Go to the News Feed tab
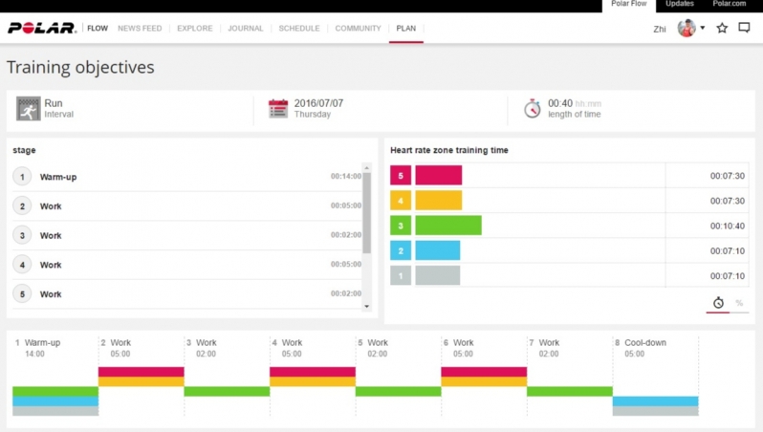Viewport: 763px width, 432px height. pos(140,29)
